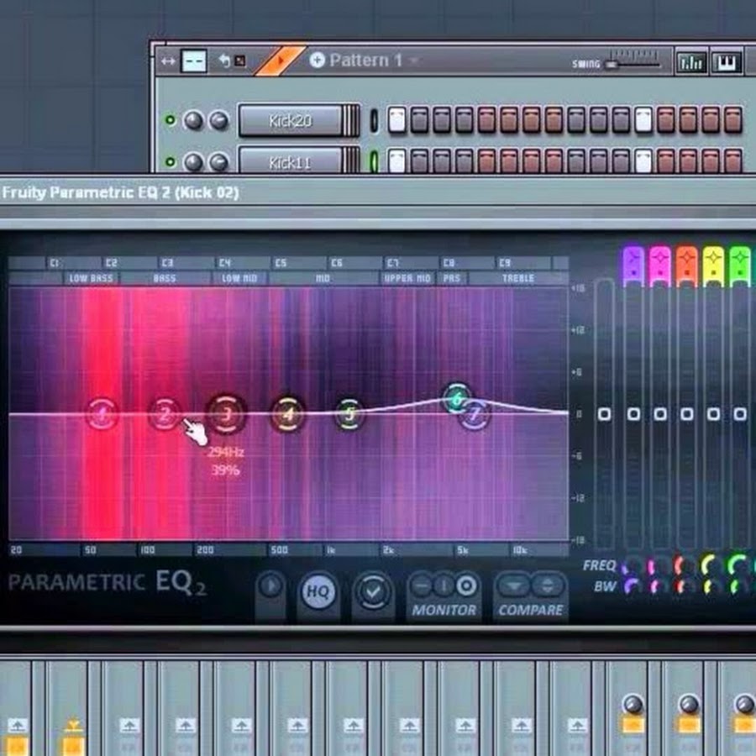Click the green FREQ knob in EQ

pos(739,566)
